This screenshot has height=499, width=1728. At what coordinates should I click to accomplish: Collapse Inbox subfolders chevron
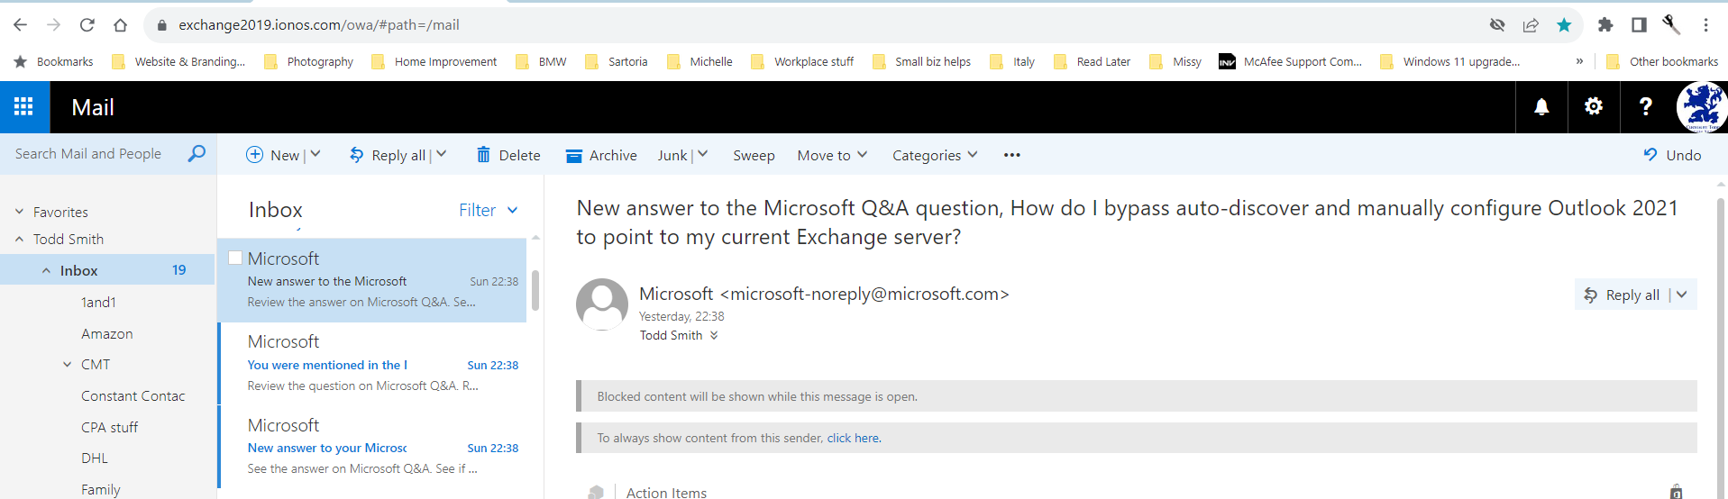[46, 270]
